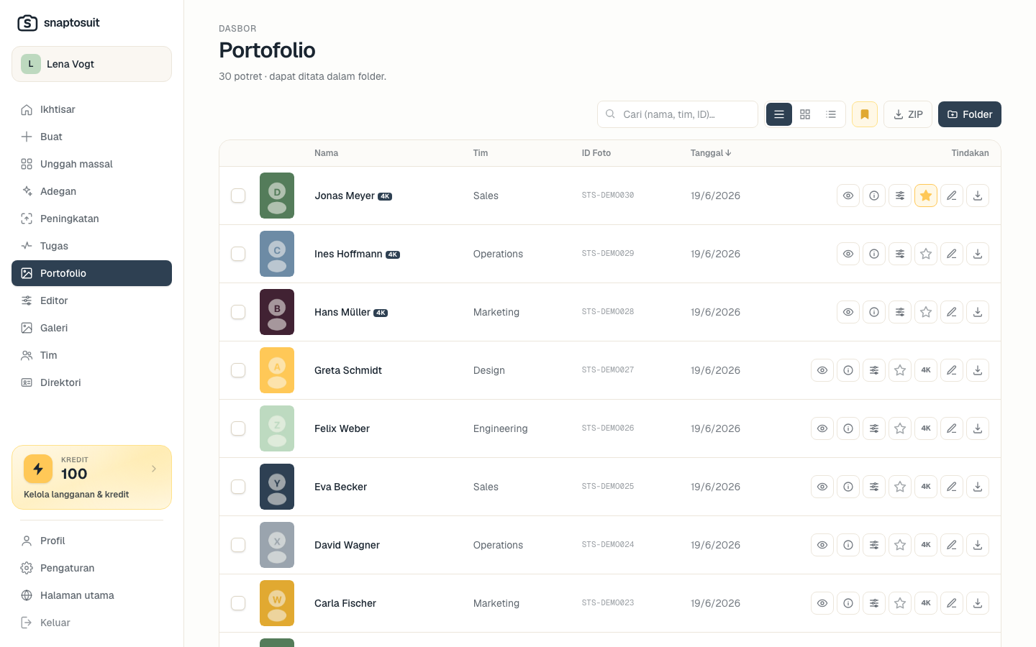Open Unggah massal page

point(91,164)
